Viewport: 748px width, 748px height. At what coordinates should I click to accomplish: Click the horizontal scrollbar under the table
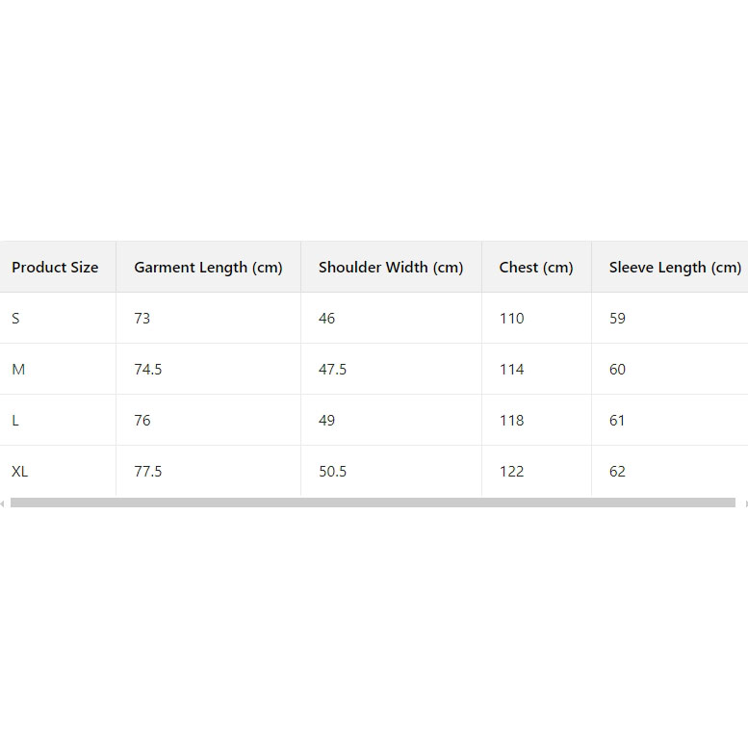(373, 503)
